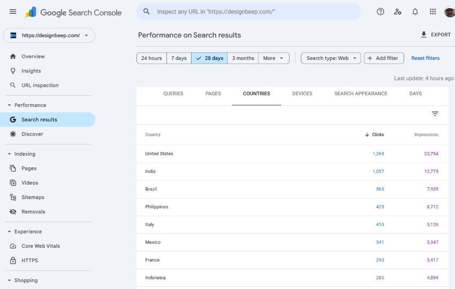455x289 pixels.
Task: Select the 3 months date range
Action: (x=243, y=58)
